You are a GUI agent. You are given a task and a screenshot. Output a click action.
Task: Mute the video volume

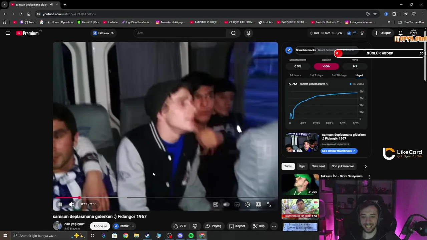click(71, 204)
